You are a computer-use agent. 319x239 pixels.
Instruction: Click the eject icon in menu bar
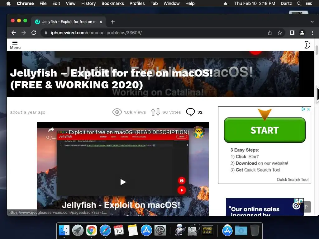(226, 3)
